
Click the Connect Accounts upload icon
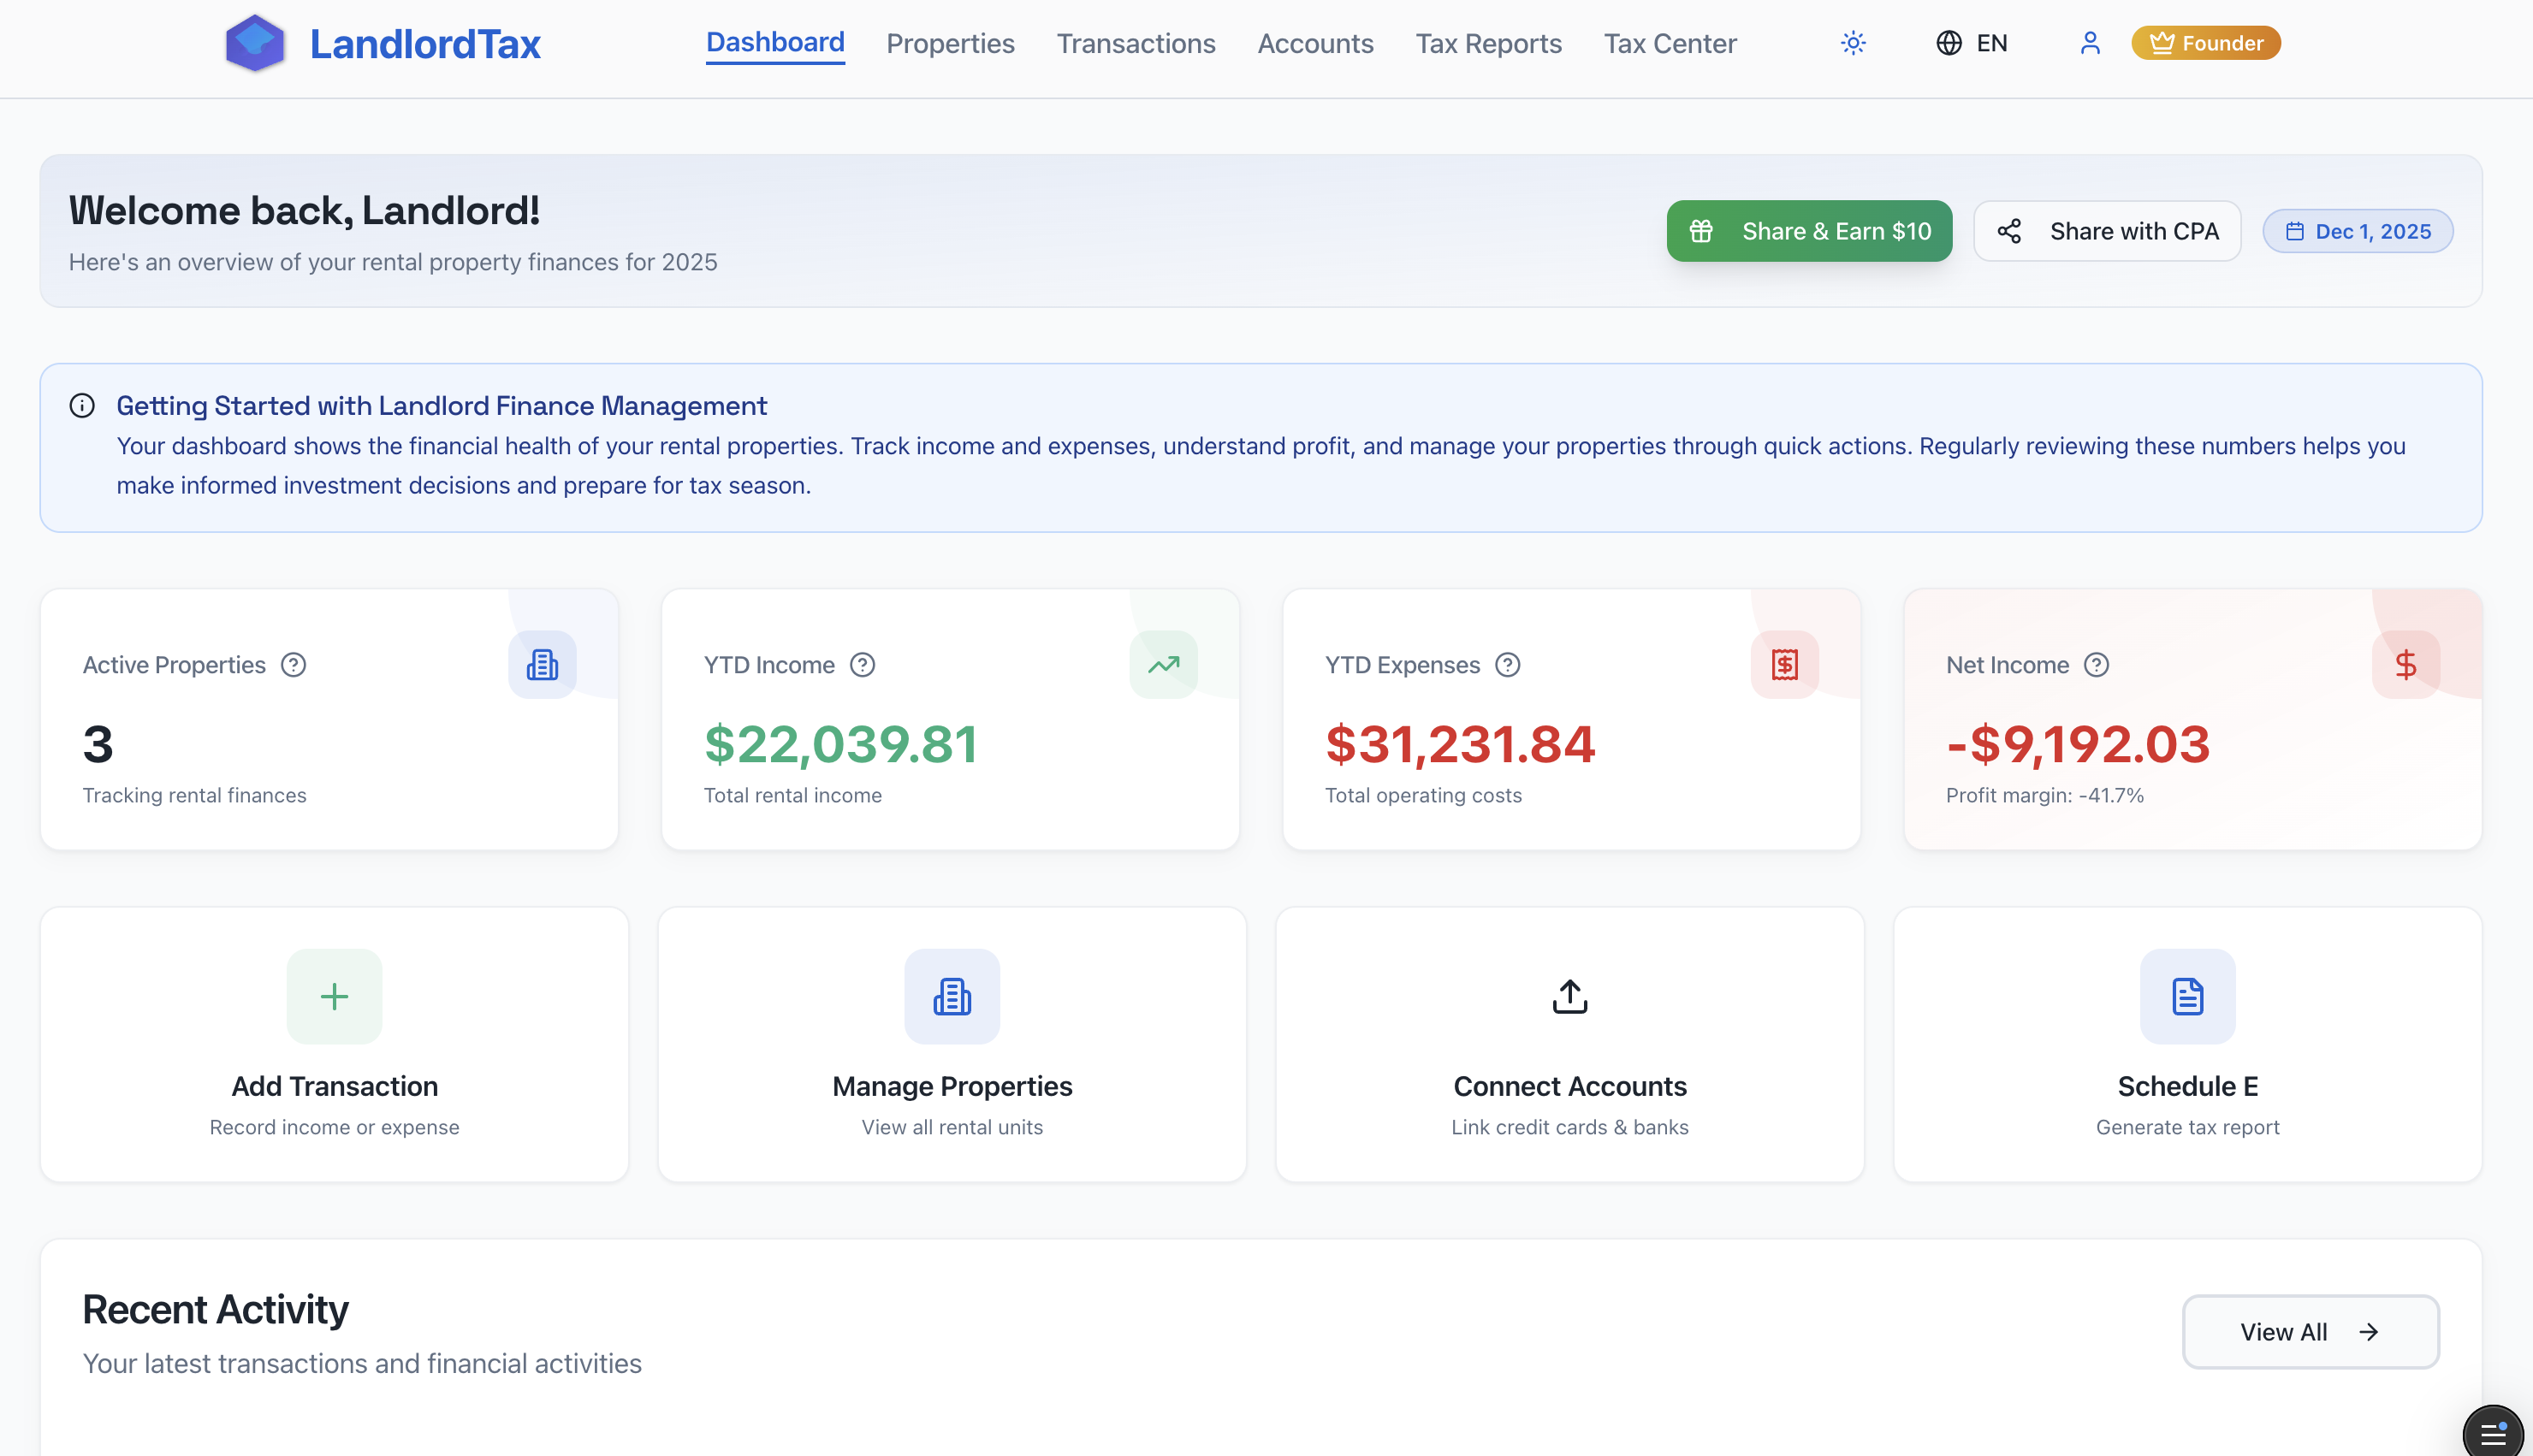[1570, 996]
